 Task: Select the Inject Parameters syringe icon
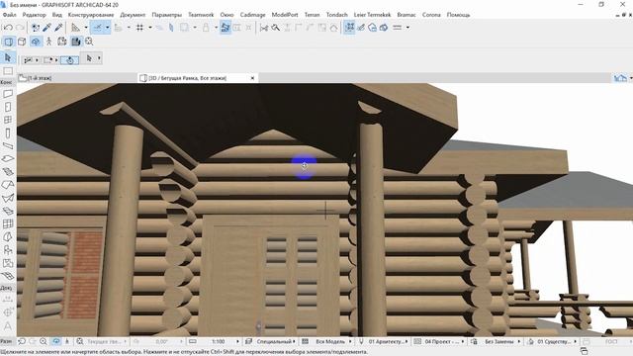pos(58,28)
